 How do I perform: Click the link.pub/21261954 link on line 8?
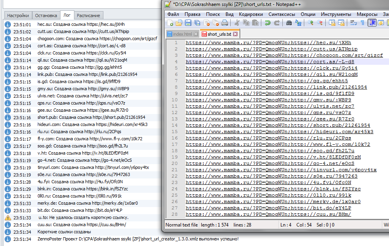329,87
